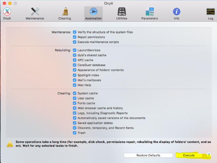The height and width of the screenshot is (163, 217).
Task: Toggle Logs, including Diagnostic Reports
Action: tap(75, 113)
